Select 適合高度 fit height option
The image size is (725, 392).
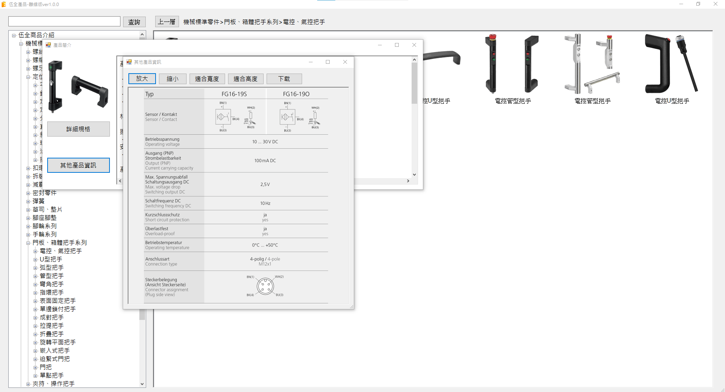click(245, 78)
